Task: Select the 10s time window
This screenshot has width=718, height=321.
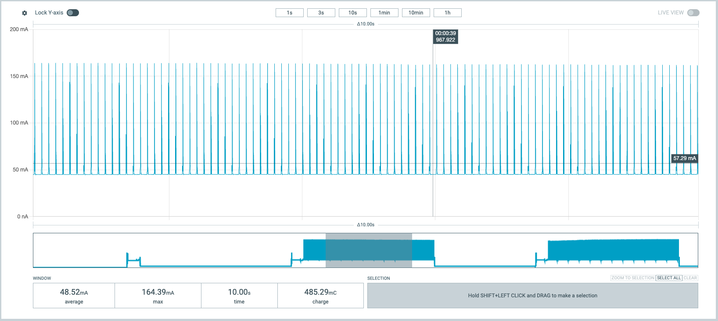Action: click(352, 13)
